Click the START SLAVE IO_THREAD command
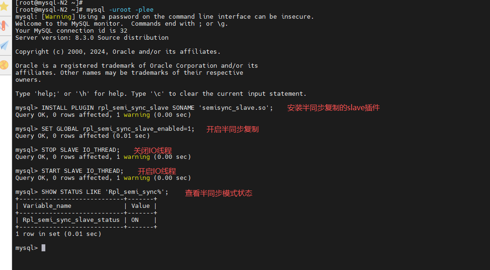This screenshot has height=270, width=490. pyautogui.click(x=70, y=171)
